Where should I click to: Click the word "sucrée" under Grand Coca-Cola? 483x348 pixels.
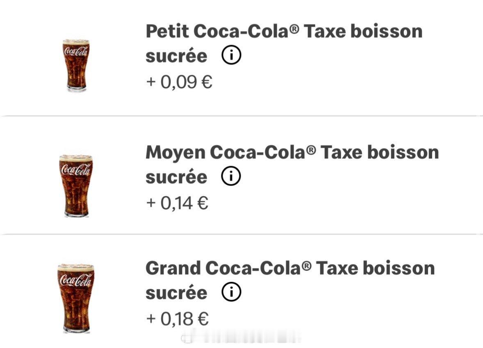click(176, 293)
